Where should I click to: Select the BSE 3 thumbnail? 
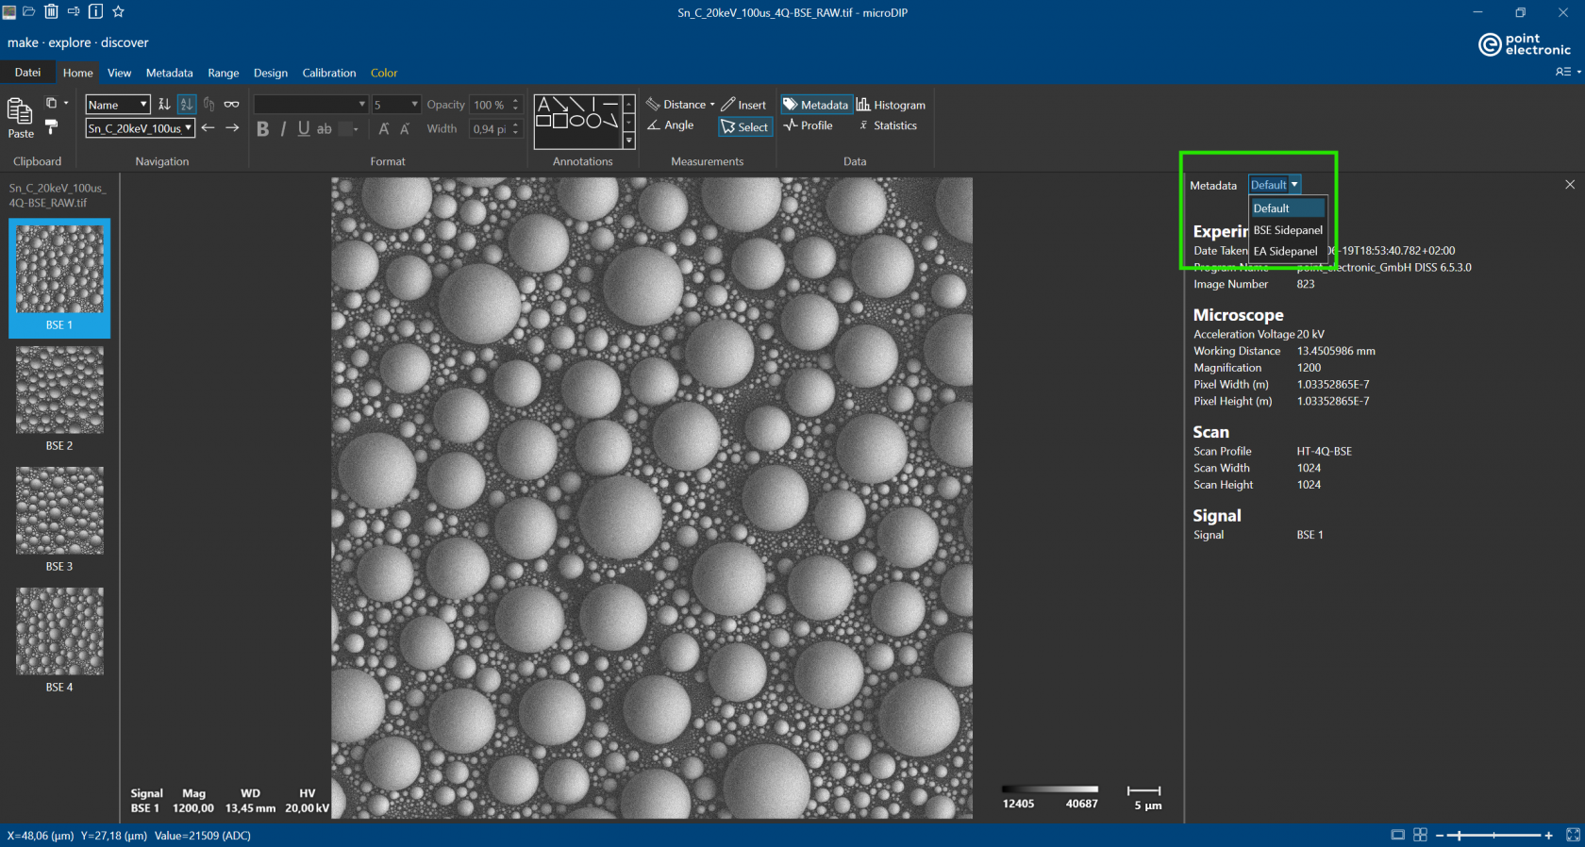pos(59,520)
